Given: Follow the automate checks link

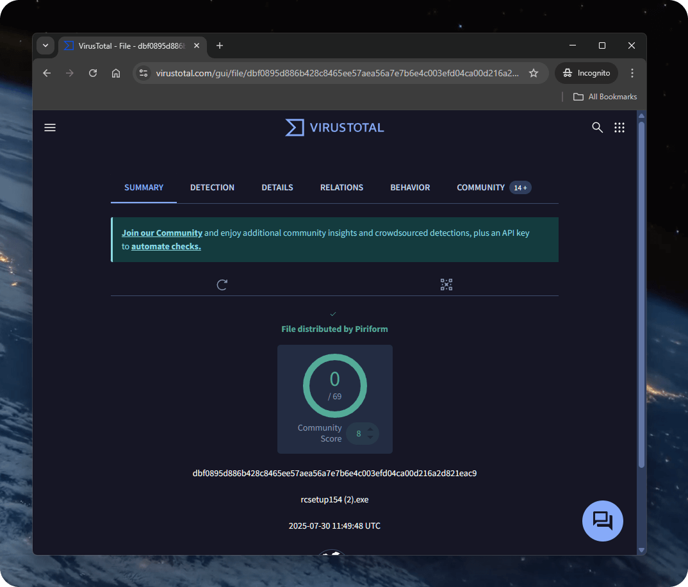Looking at the screenshot, I should [x=166, y=246].
